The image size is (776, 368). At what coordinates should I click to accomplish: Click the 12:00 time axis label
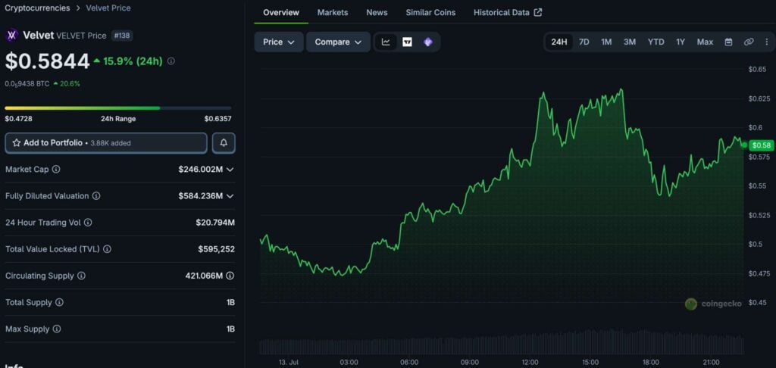[530, 363]
